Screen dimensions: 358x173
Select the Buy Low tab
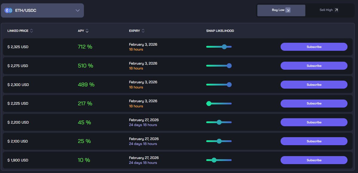point(281,10)
